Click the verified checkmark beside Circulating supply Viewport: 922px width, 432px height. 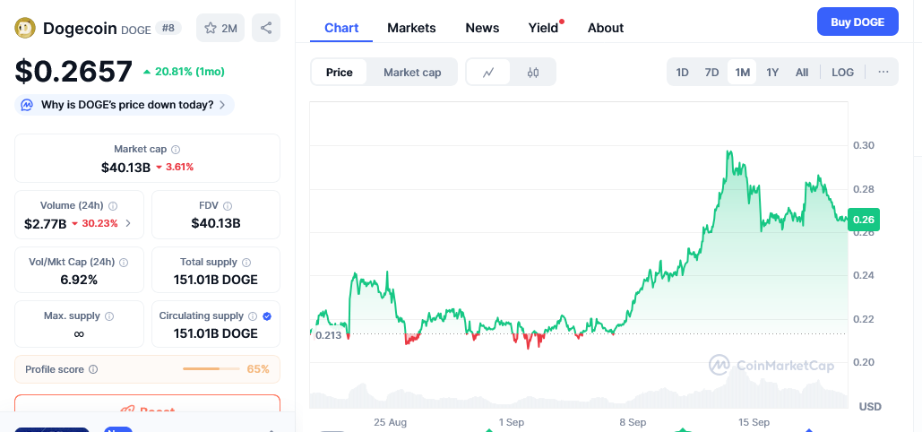[267, 316]
